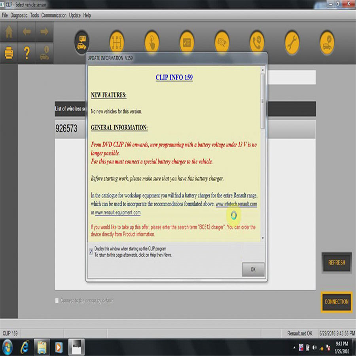Open the Communication menu
This screenshot has height=356, width=356.
(54, 15)
